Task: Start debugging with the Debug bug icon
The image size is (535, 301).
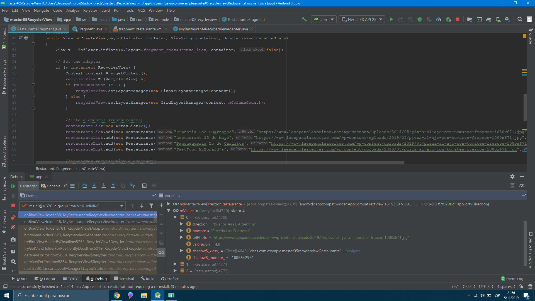Action: (419, 19)
